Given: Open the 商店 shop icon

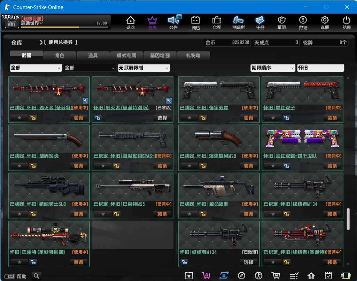Looking at the screenshot, I should pyautogui.click(x=195, y=23).
